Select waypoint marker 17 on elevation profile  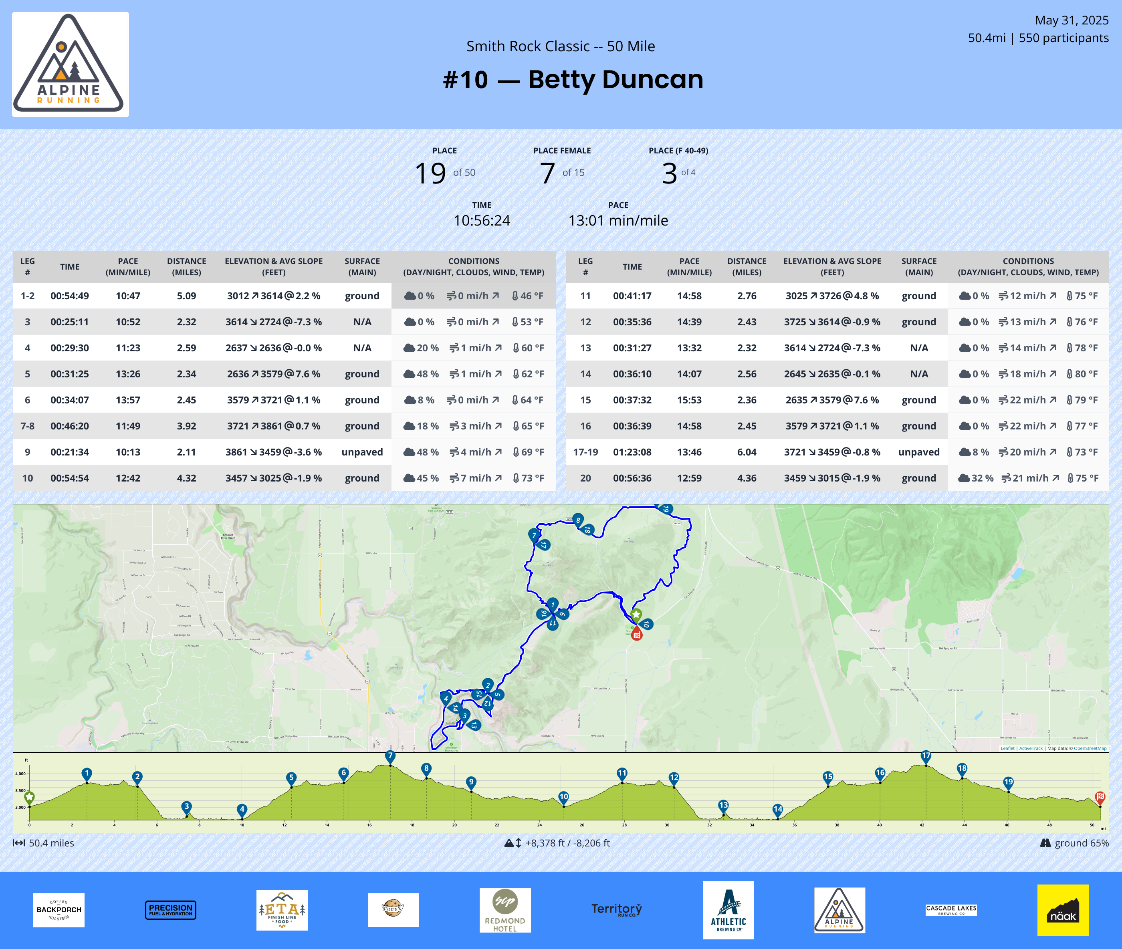coord(926,756)
